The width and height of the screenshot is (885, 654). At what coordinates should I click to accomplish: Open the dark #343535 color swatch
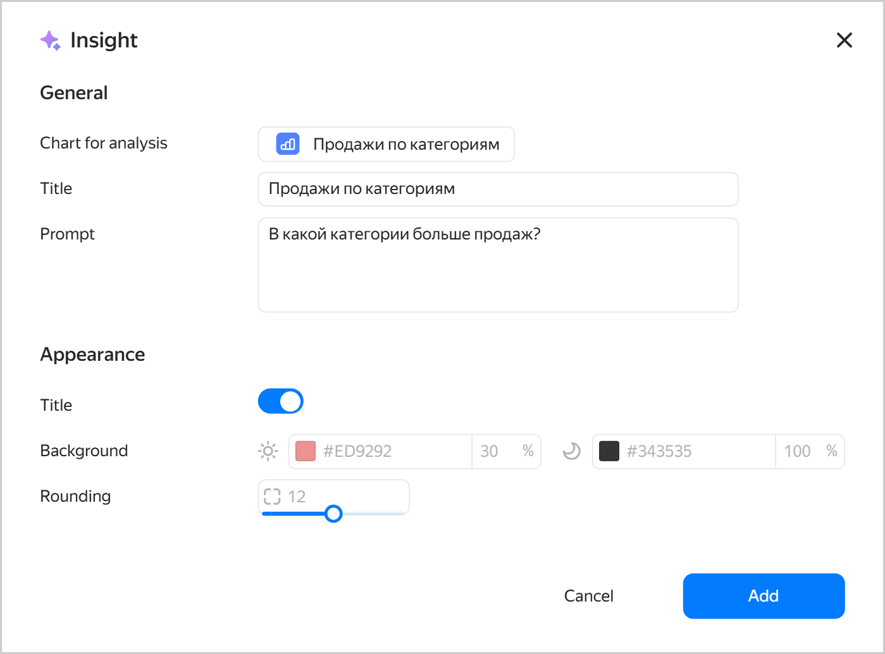609,451
